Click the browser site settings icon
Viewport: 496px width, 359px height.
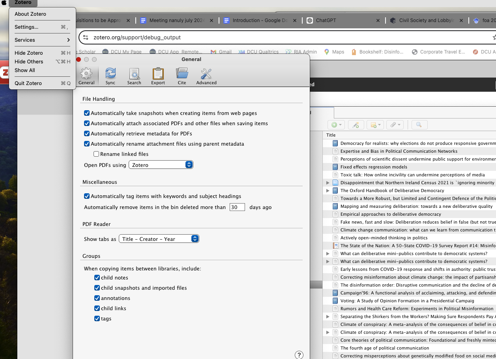[86, 37]
